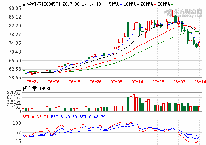
Task: Select the 20PMA legend label
Action: coord(147,4)
